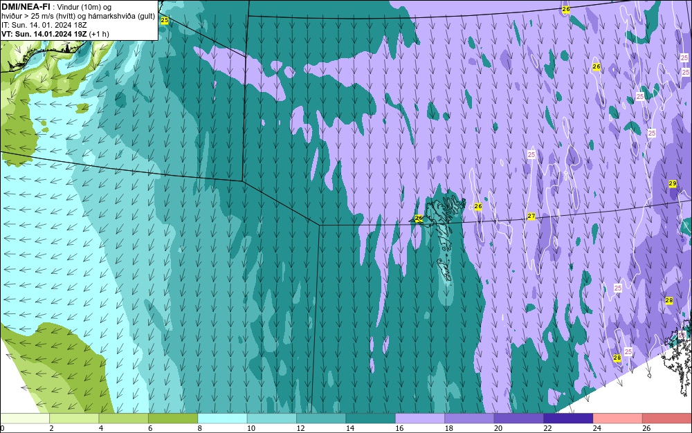Image resolution: width=692 pixels, height=433 pixels.
Task: Click the legend scale label "8"
Action: pos(200,428)
